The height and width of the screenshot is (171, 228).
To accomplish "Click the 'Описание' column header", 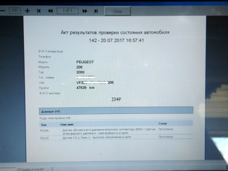I will pos(67,125).
